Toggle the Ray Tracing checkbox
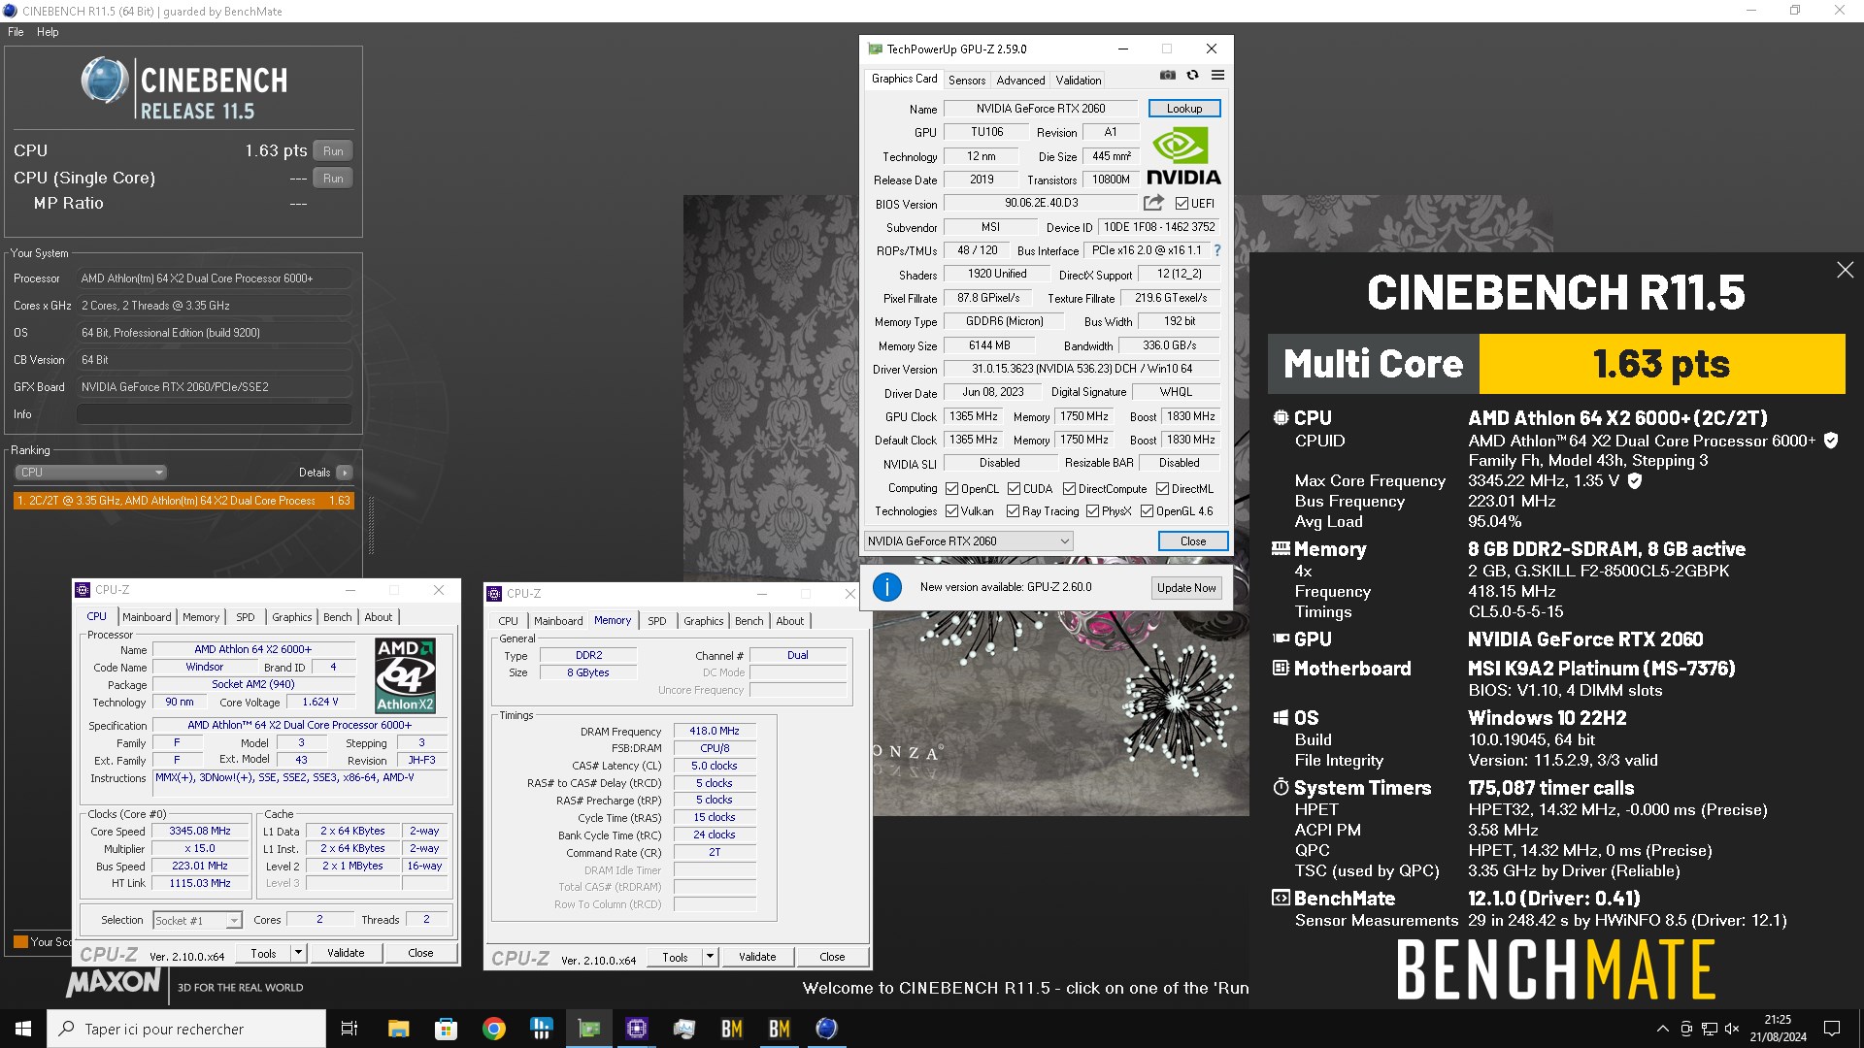Viewport: 1864px width, 1048px height. click(1013, 511)
